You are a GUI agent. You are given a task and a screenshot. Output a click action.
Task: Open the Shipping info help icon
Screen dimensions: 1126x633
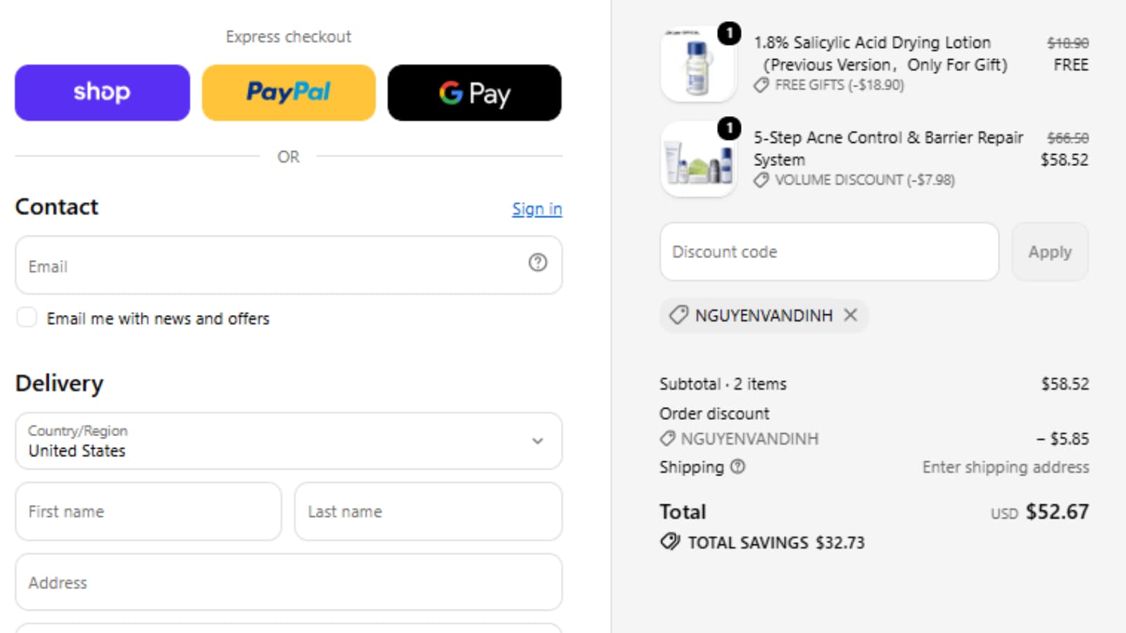[x=738, y=466]
